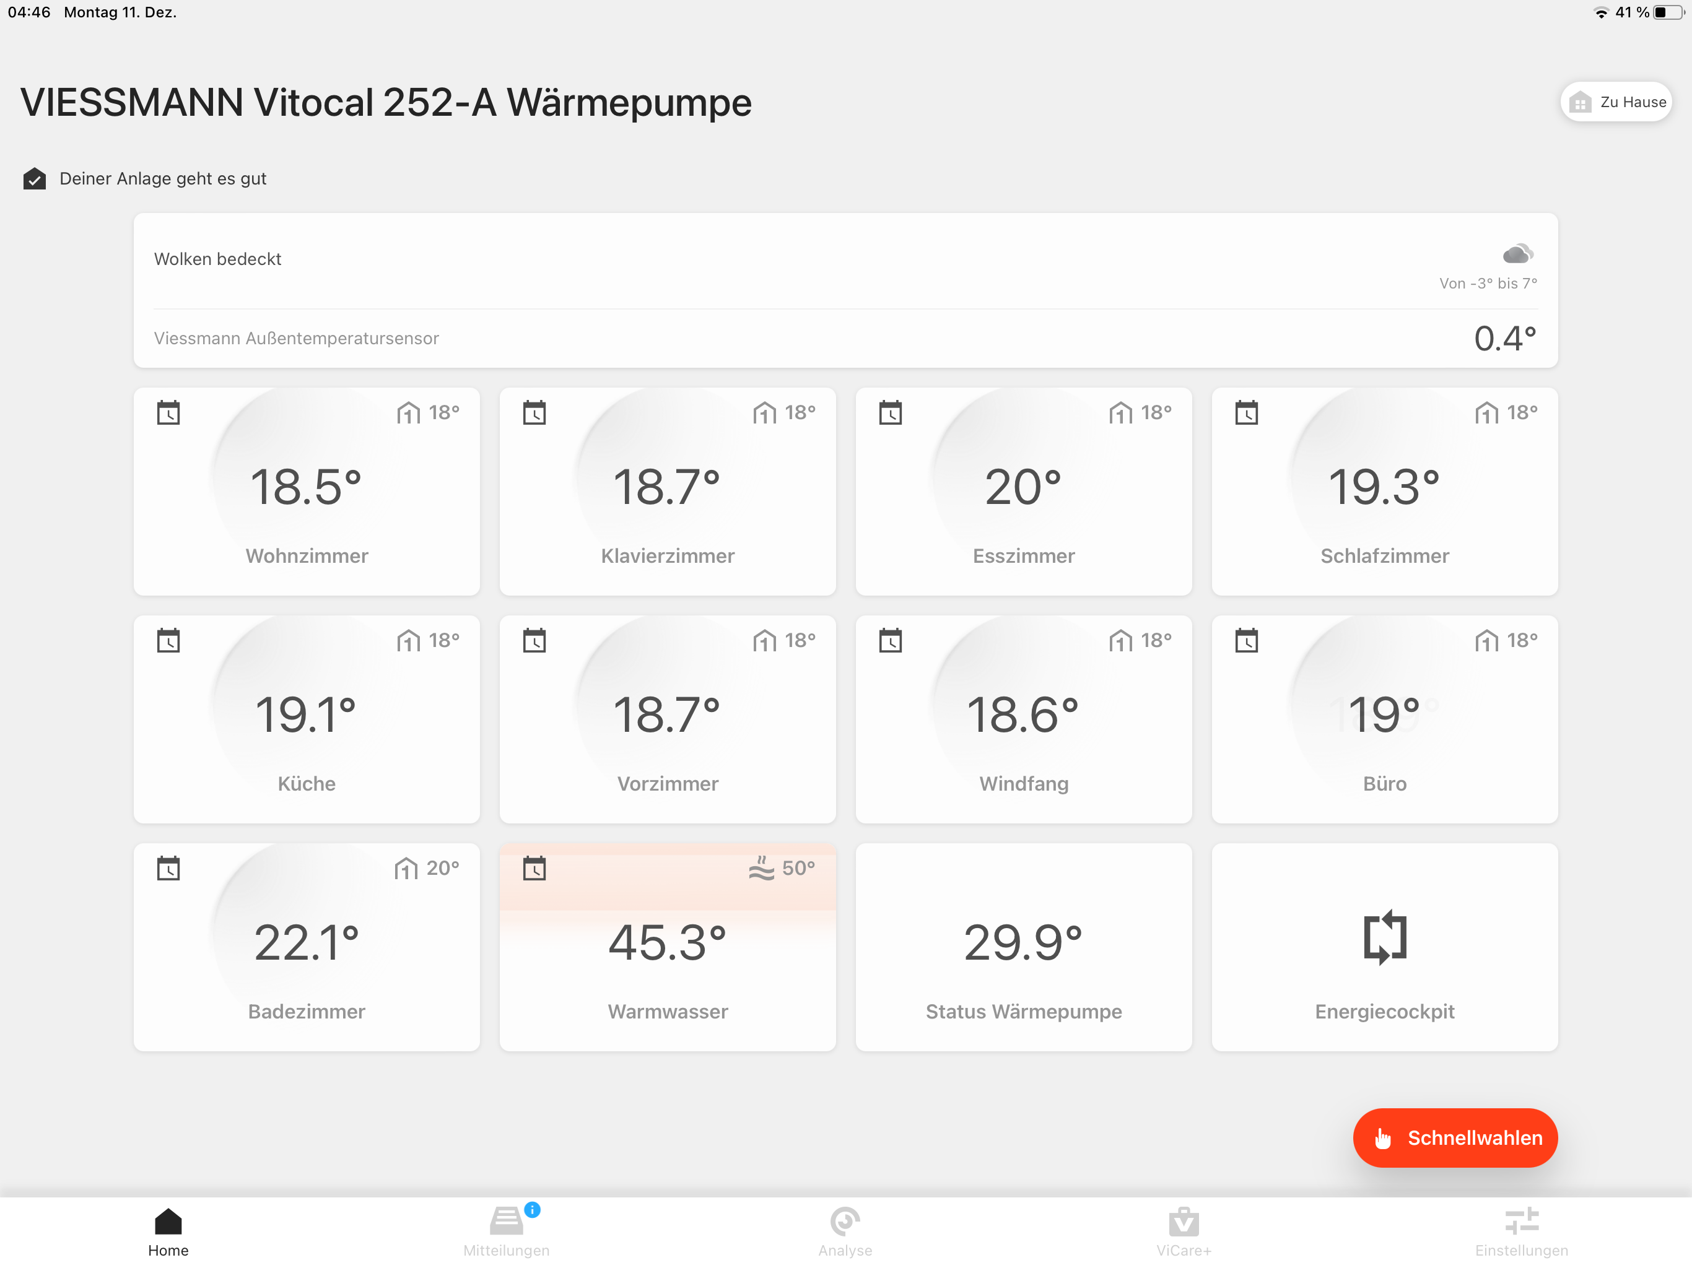Click the cloudy weather icon
Screen dimensions: 1692x1268
[x=1517, y=253]
